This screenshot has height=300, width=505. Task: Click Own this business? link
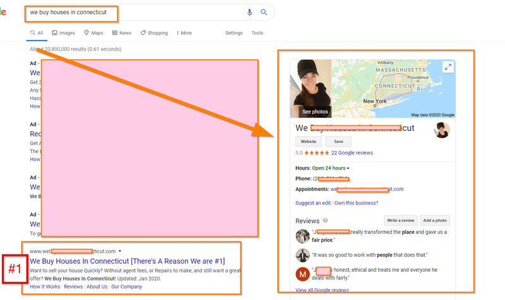click(356, 203)
